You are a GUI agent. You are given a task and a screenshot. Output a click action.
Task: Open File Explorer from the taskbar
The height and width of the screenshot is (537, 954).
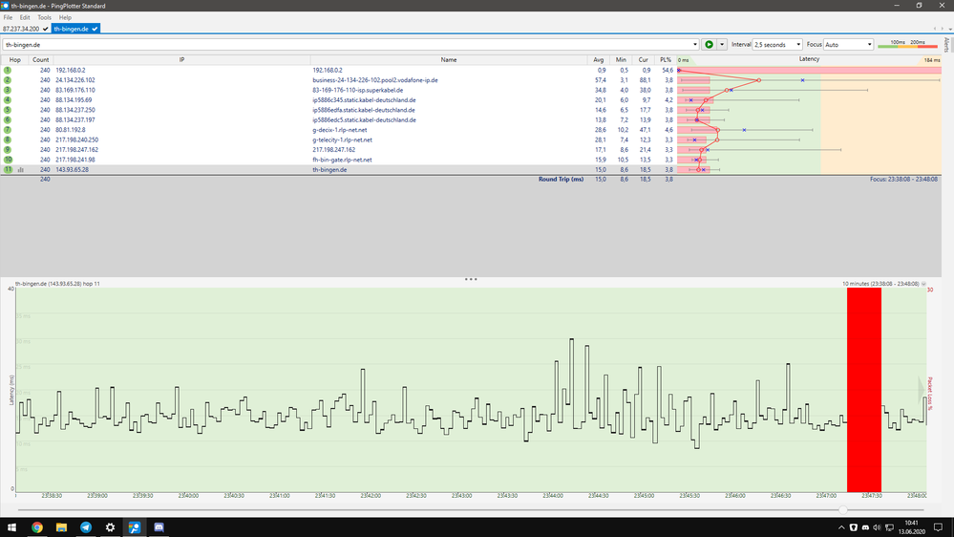pos(61,526)
